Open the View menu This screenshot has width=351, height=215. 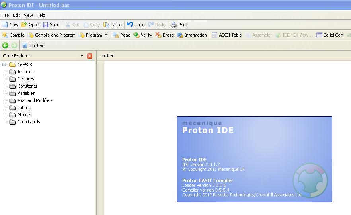(28, 15)
